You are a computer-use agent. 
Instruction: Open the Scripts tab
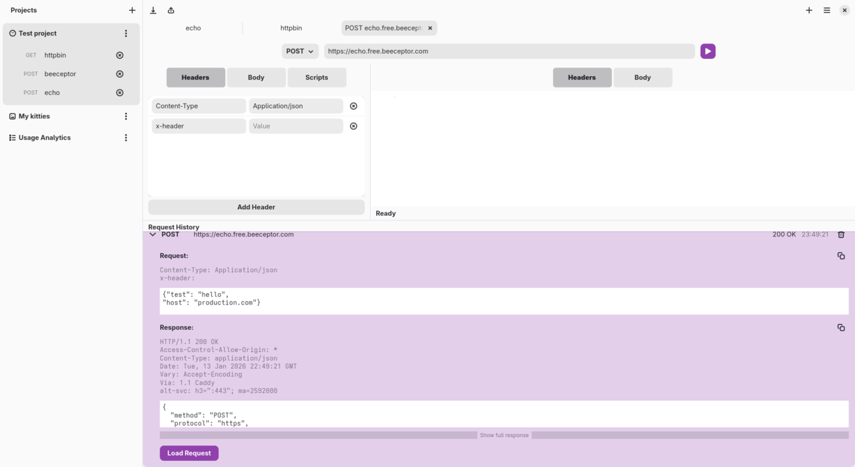pos(317,77)
